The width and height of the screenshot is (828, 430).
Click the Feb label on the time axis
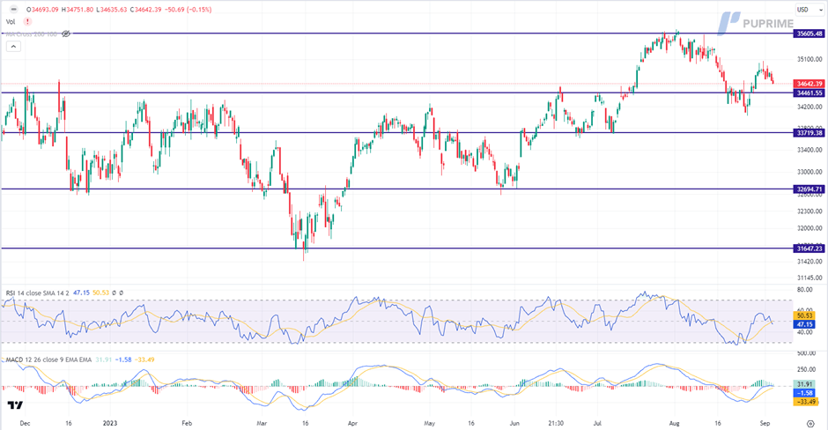tap(187, 423)
